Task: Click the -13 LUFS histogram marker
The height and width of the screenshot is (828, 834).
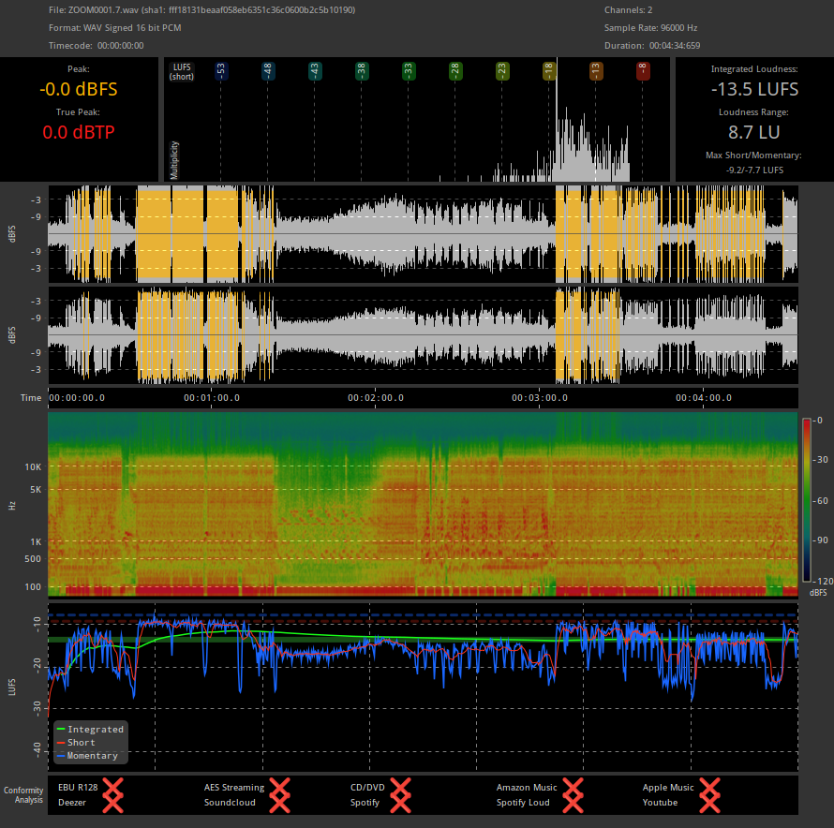Action: (596, 70)
